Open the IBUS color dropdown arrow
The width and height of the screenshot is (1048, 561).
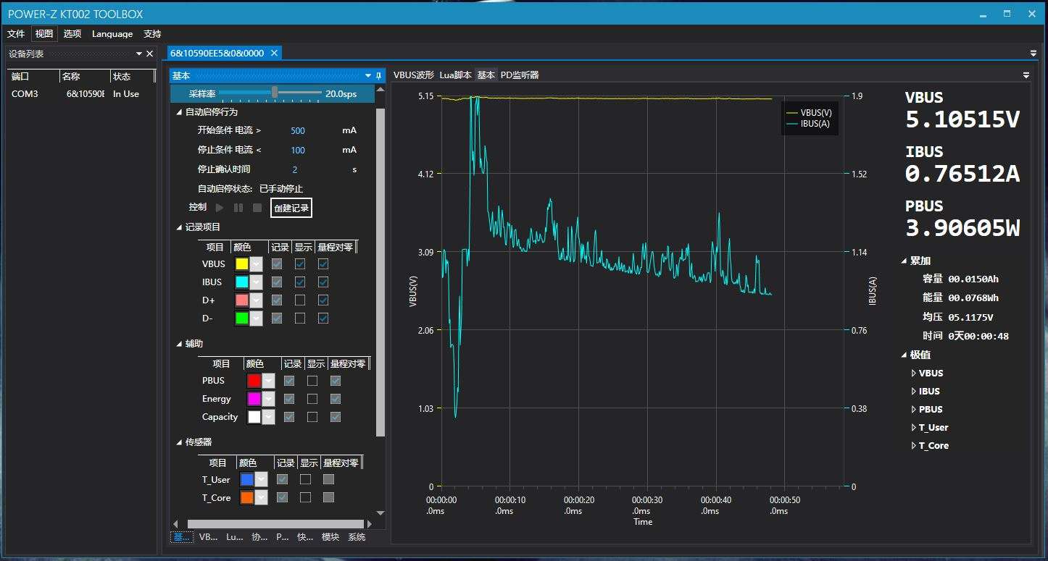256,282
